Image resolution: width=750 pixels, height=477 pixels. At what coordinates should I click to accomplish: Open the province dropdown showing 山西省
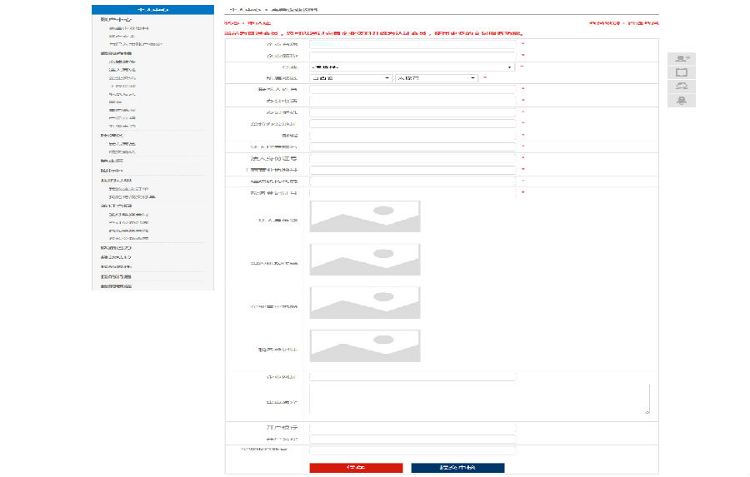350,78
